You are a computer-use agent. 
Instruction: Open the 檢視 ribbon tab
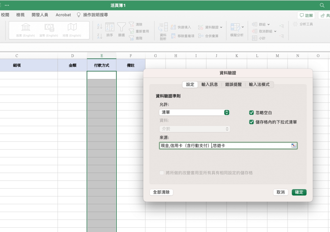(20, 15)
